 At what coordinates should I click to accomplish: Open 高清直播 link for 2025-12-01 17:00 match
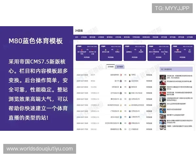149,129
